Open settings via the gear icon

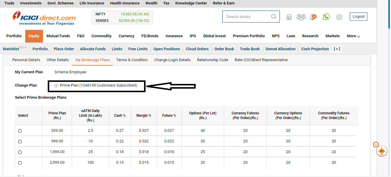(339, 17)
